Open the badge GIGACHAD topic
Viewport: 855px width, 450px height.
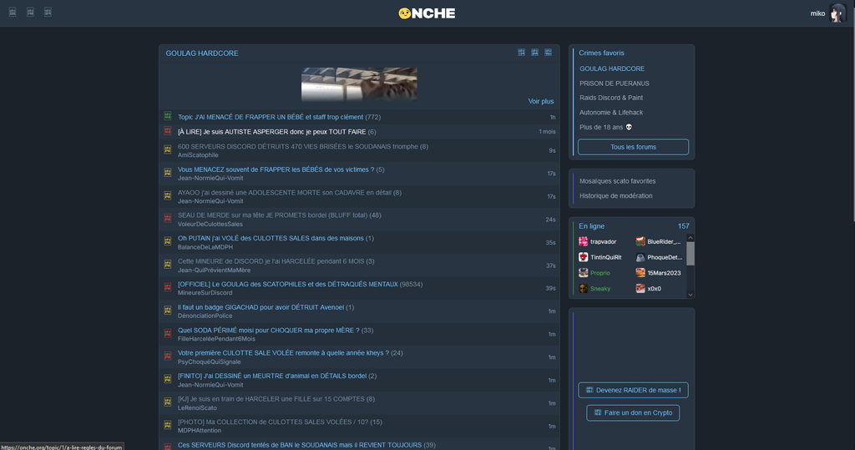click(261, 307)
